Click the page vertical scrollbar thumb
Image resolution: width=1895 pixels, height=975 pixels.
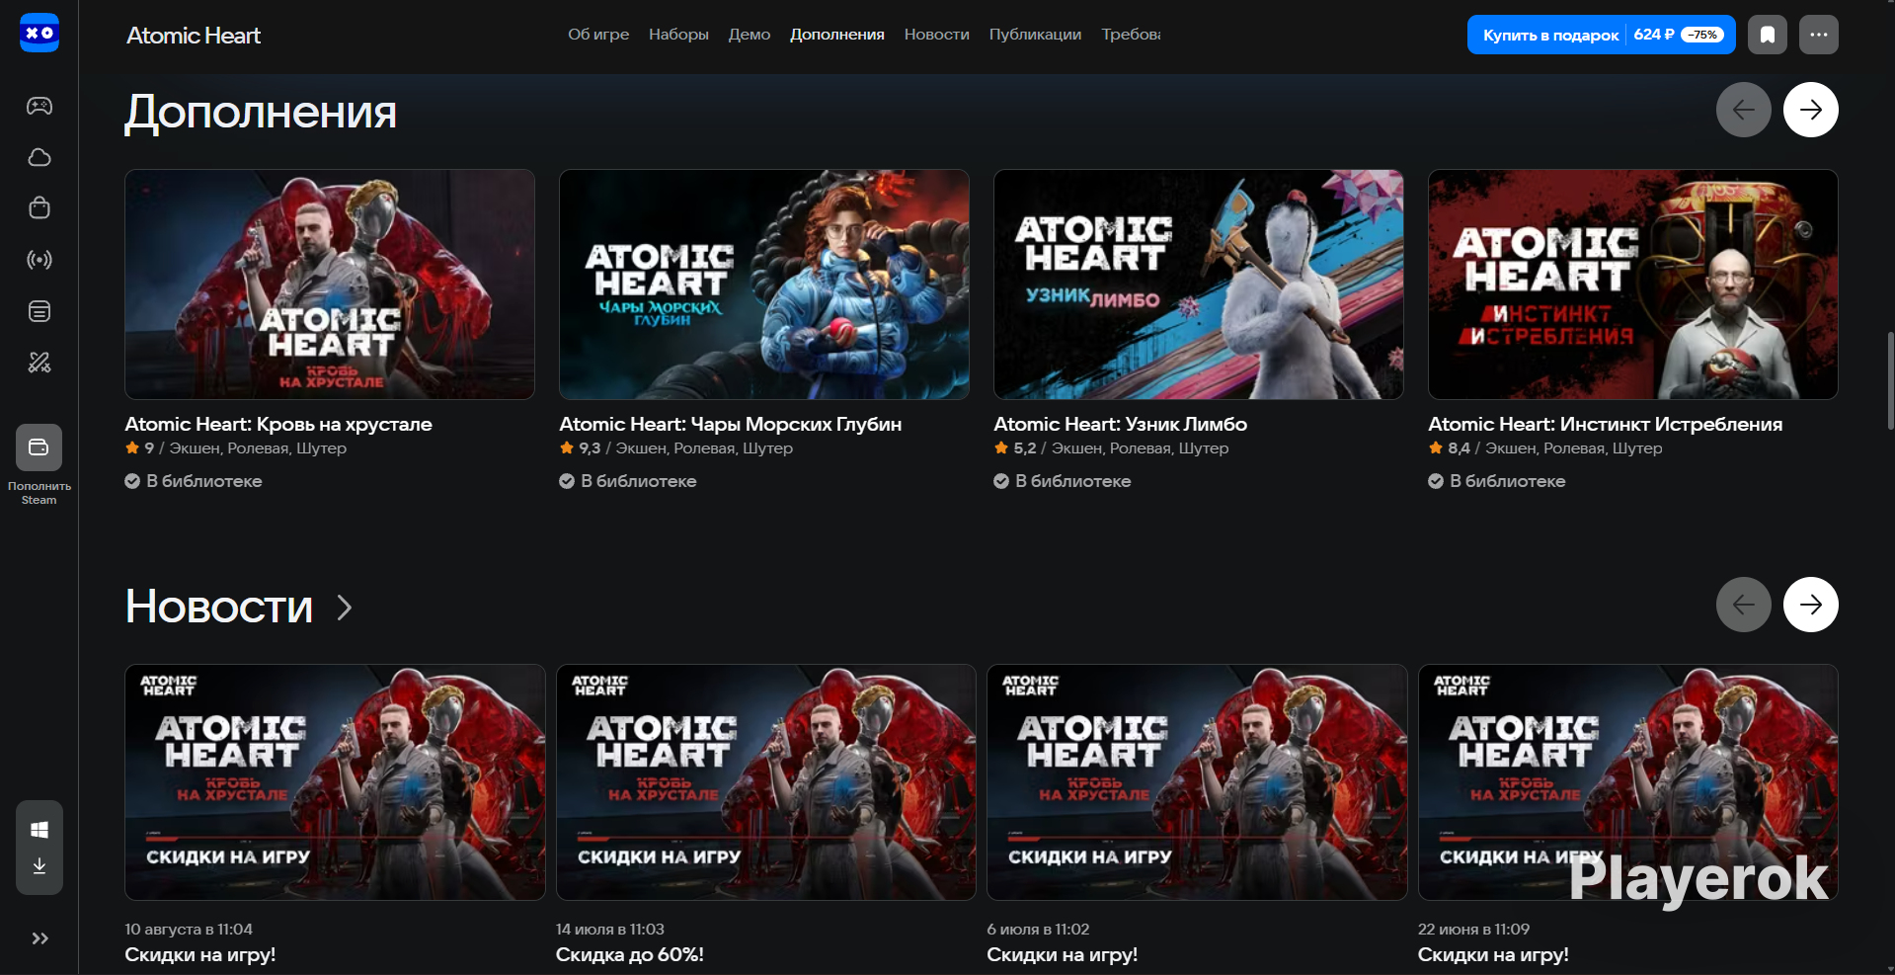pos(1890,380)
